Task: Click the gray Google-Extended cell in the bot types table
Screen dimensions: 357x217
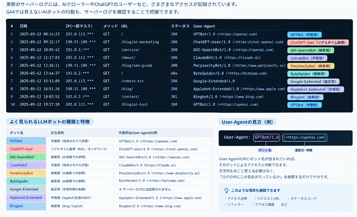Action: coord(26,189)
